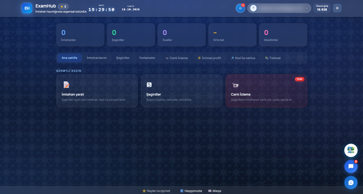Viewport: 363px width, 194px height.
Task: Click the star rating 5 badge
Action: click(63, 7)
